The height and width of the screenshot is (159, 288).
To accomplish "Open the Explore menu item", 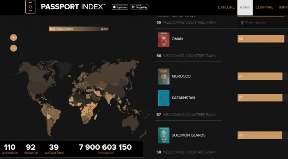I will [x=226, y=7].
